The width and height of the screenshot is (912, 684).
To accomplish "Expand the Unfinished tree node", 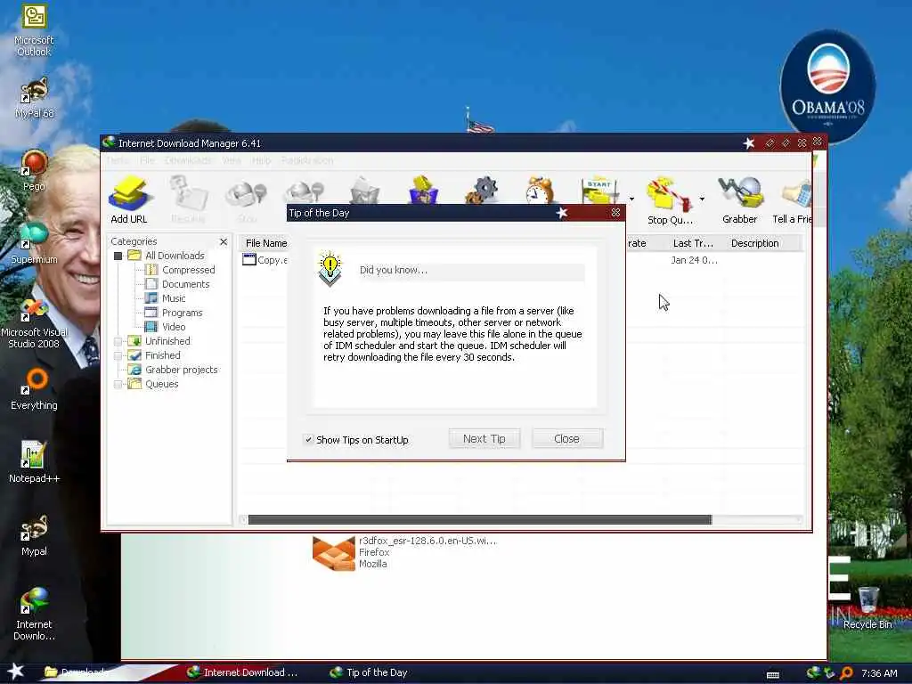I will click(118, 341).
